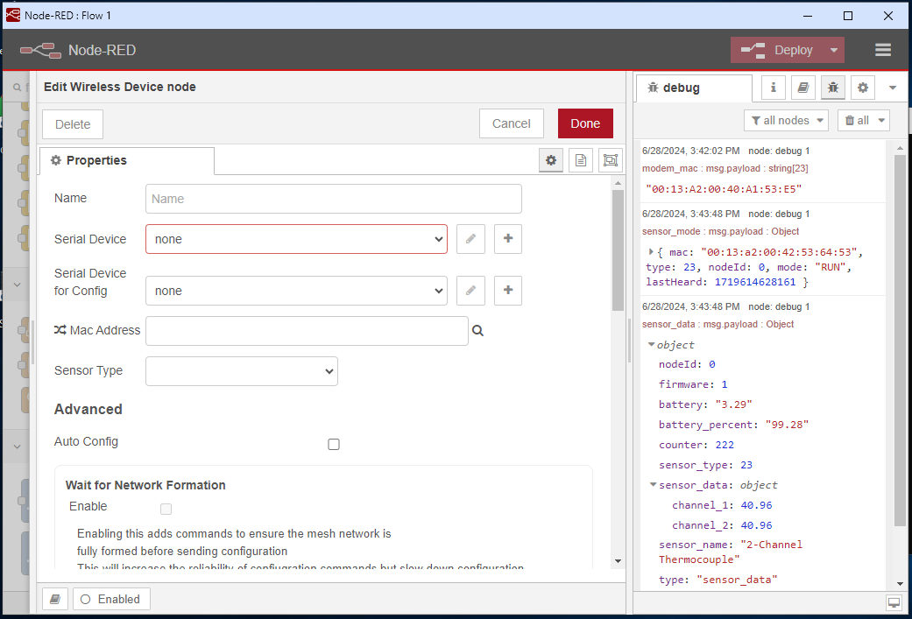Minimize the Node-RED window

807,16
